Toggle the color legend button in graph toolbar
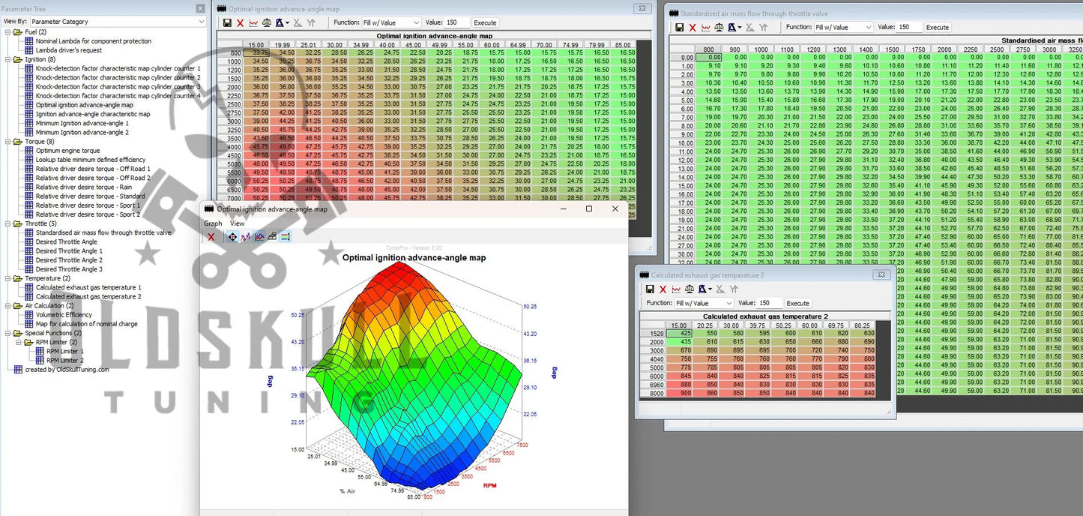The width and height of the screenshot is (1083, 516). 285,237
